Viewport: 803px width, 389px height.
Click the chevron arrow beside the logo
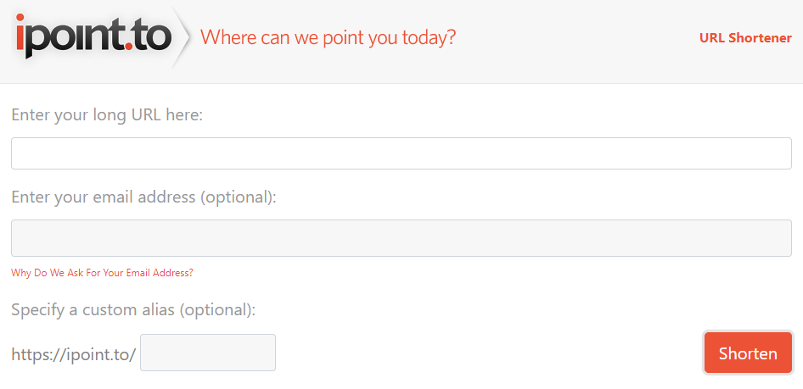click(x=183, y=37)
